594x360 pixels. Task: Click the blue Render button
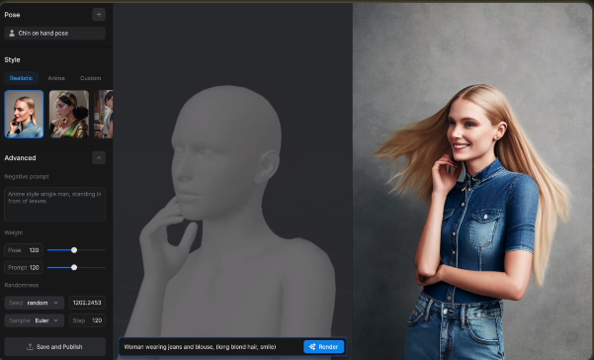click(x=324, y=347)
